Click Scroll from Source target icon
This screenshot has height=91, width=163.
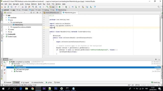(x=31, y=13)
